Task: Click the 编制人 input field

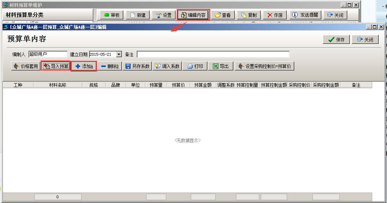Action: pyautogui.click(x=48, y=54)
